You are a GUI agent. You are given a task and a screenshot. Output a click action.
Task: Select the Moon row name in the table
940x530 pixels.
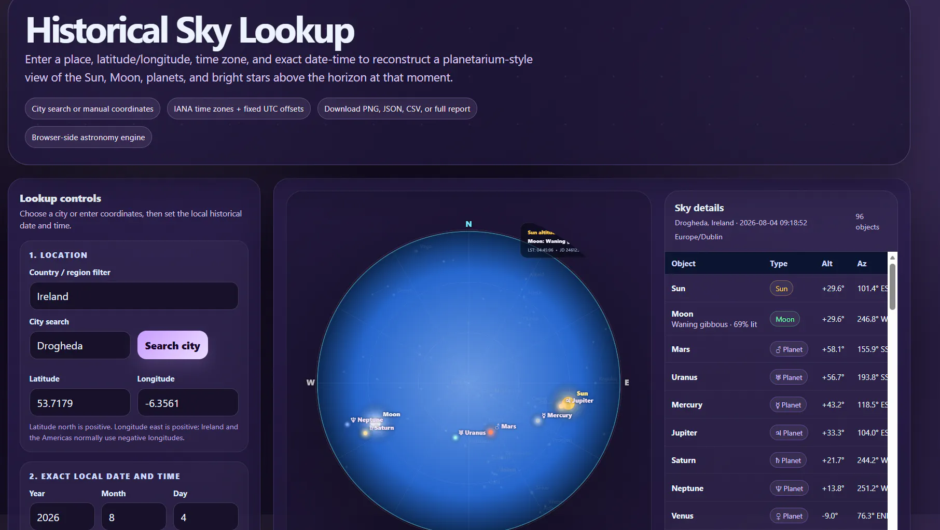682,314
